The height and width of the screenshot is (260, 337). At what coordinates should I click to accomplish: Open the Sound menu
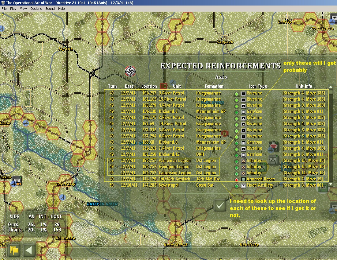click(x=50, y=9)
